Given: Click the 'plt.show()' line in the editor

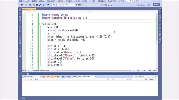Looking at the screenshot, I should click(x=55, y=65).
